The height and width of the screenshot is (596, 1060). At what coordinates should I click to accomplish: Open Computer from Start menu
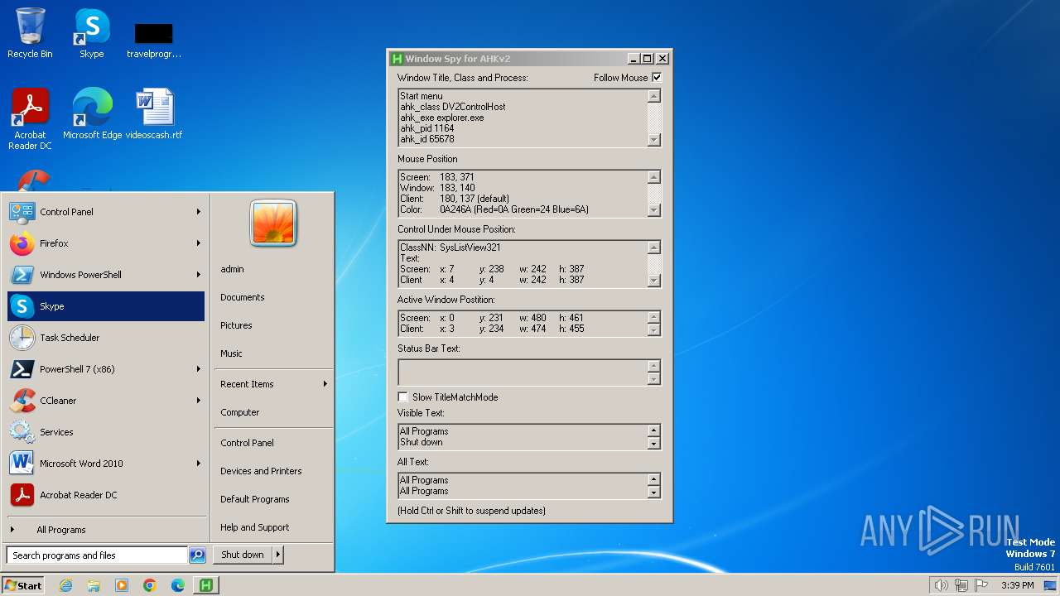[240, 412]
